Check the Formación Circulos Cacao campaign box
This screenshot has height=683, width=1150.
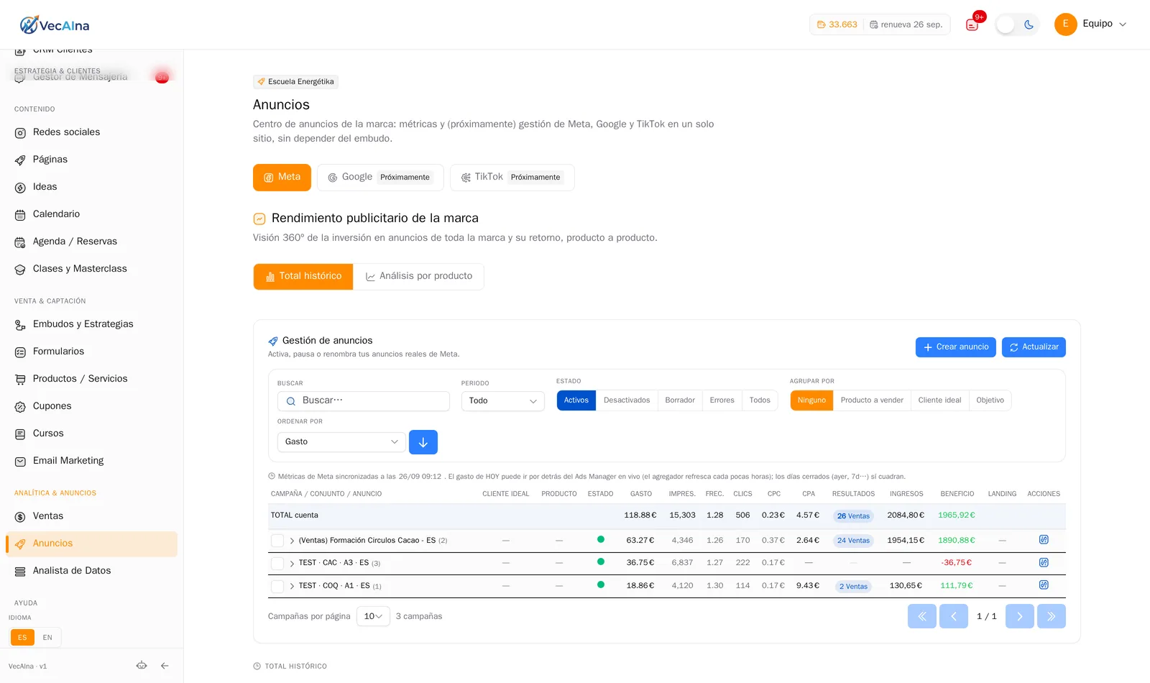coord(277,541)
